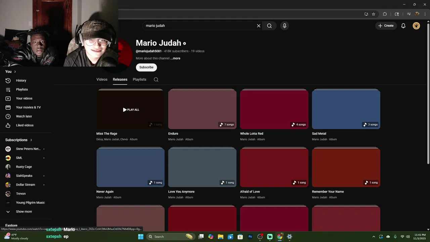This screenshot has width=430, height=242.
Task: Click the taskbar Search box
Action: click(x=171, y=237)
